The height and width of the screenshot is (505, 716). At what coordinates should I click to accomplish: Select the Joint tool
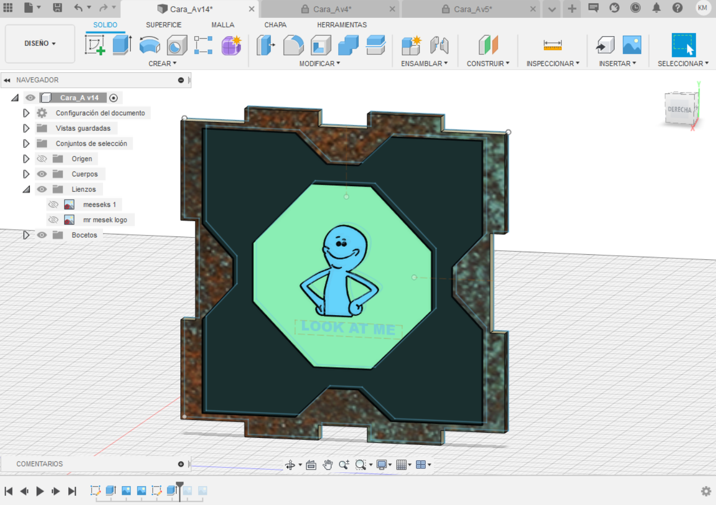click(439, 45)
